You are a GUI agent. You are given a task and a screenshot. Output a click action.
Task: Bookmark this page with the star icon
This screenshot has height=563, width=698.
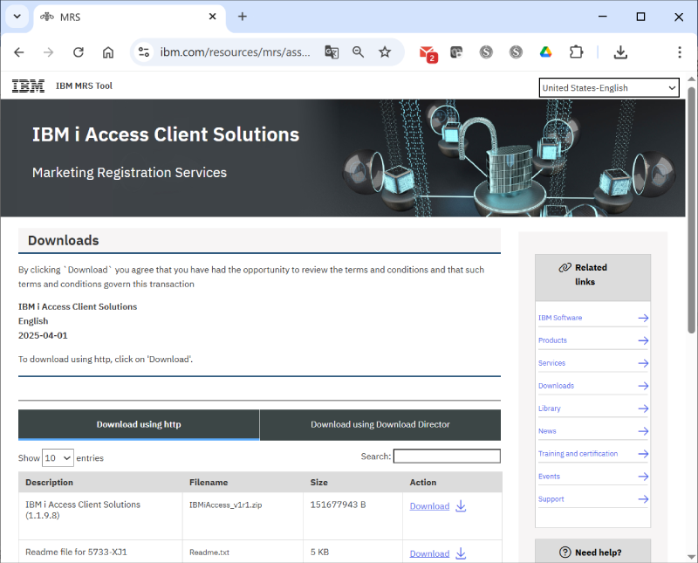[x=385, y=52]
